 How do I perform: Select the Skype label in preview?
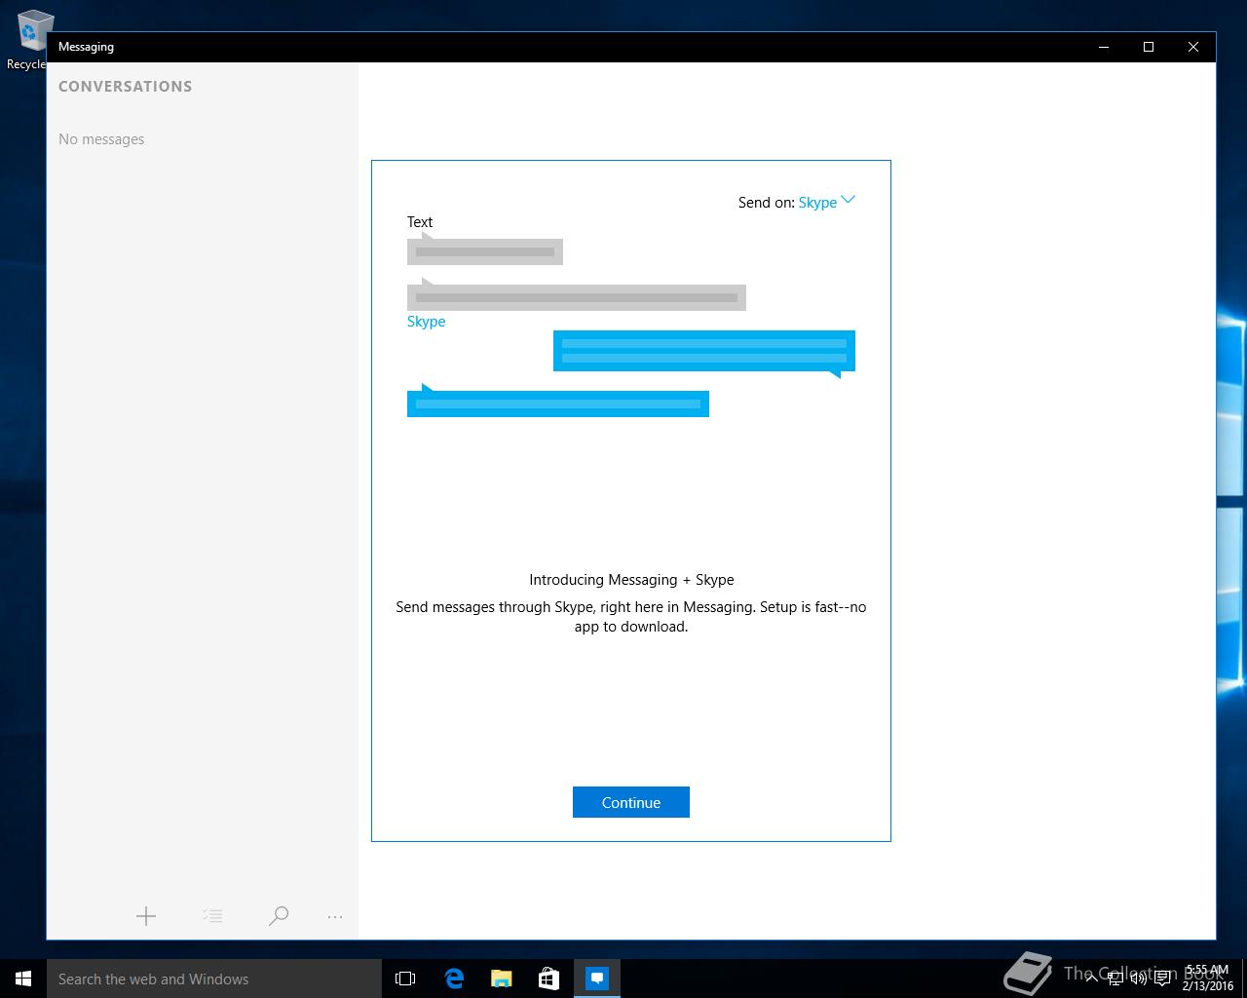[426, 322]
